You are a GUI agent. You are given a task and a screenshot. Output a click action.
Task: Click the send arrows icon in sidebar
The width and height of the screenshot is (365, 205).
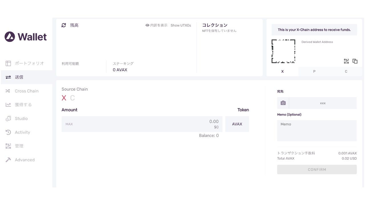coord(8,77)
